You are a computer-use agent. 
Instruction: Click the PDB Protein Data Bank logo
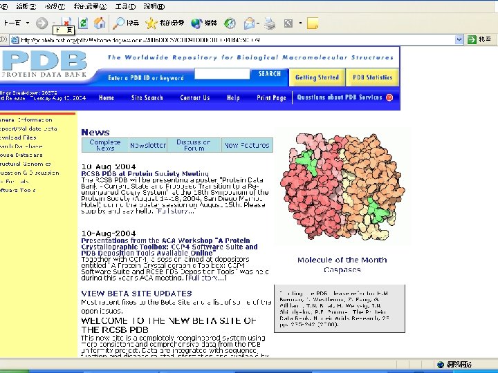(x=44, y=65)
